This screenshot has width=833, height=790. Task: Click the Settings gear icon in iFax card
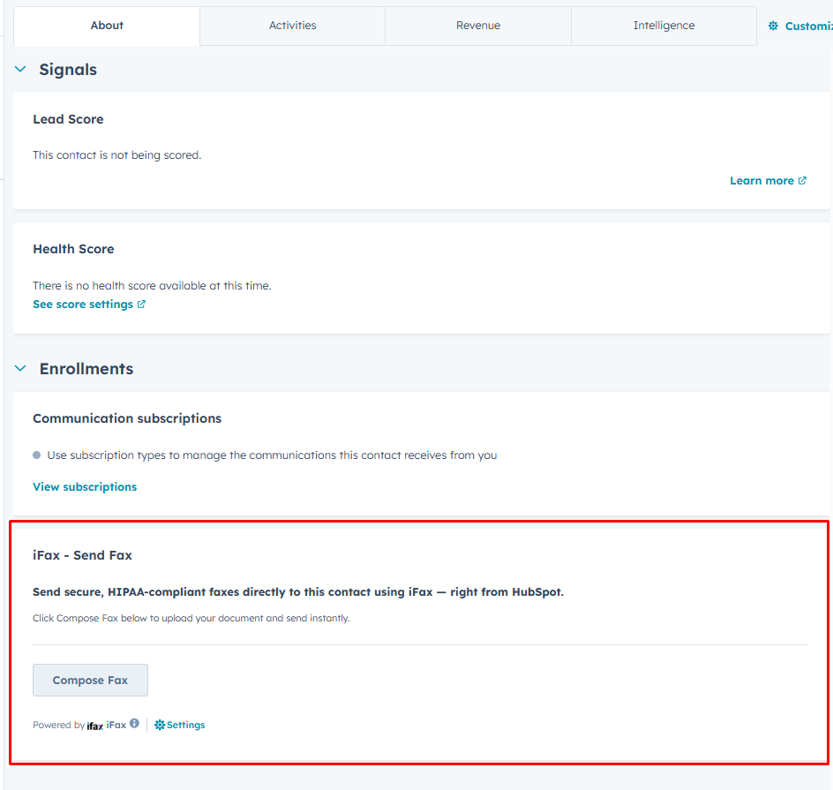point(160,725)
